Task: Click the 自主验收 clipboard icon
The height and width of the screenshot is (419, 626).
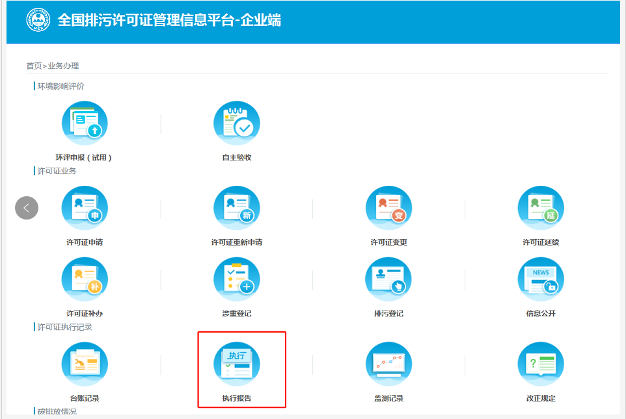Action: pyautogui.click(x=237, y=124)
